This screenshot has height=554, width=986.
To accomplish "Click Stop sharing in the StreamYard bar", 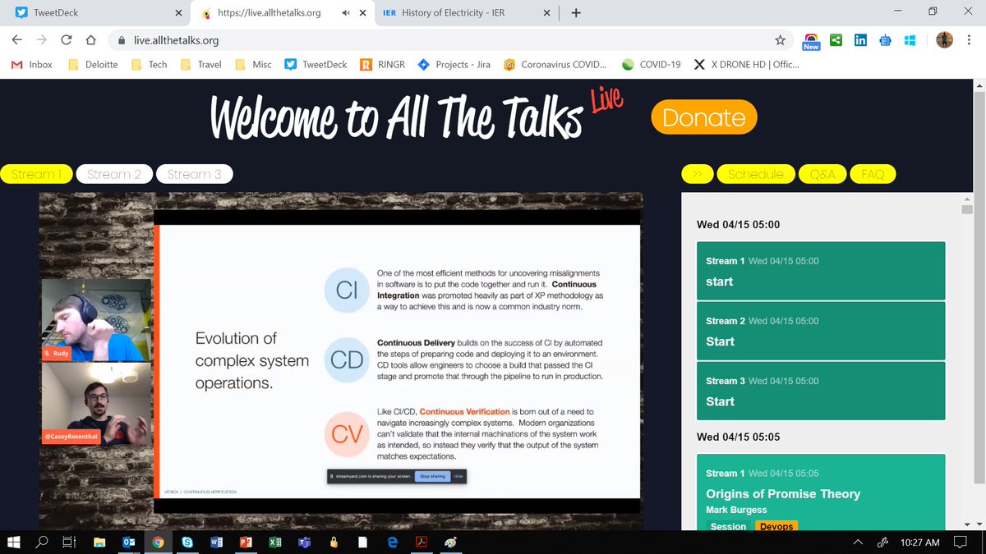I will (433, 476).
